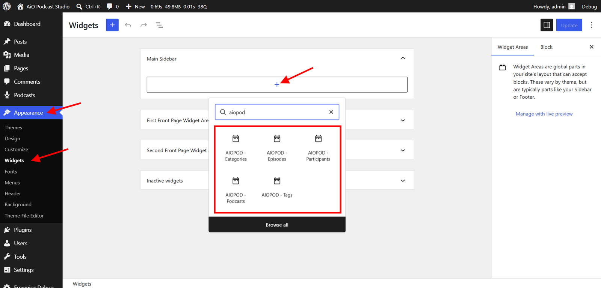Open the Media library menu
Image resolution: width=601 pixels, height=288 pixels.
click(x=31, y=55)
